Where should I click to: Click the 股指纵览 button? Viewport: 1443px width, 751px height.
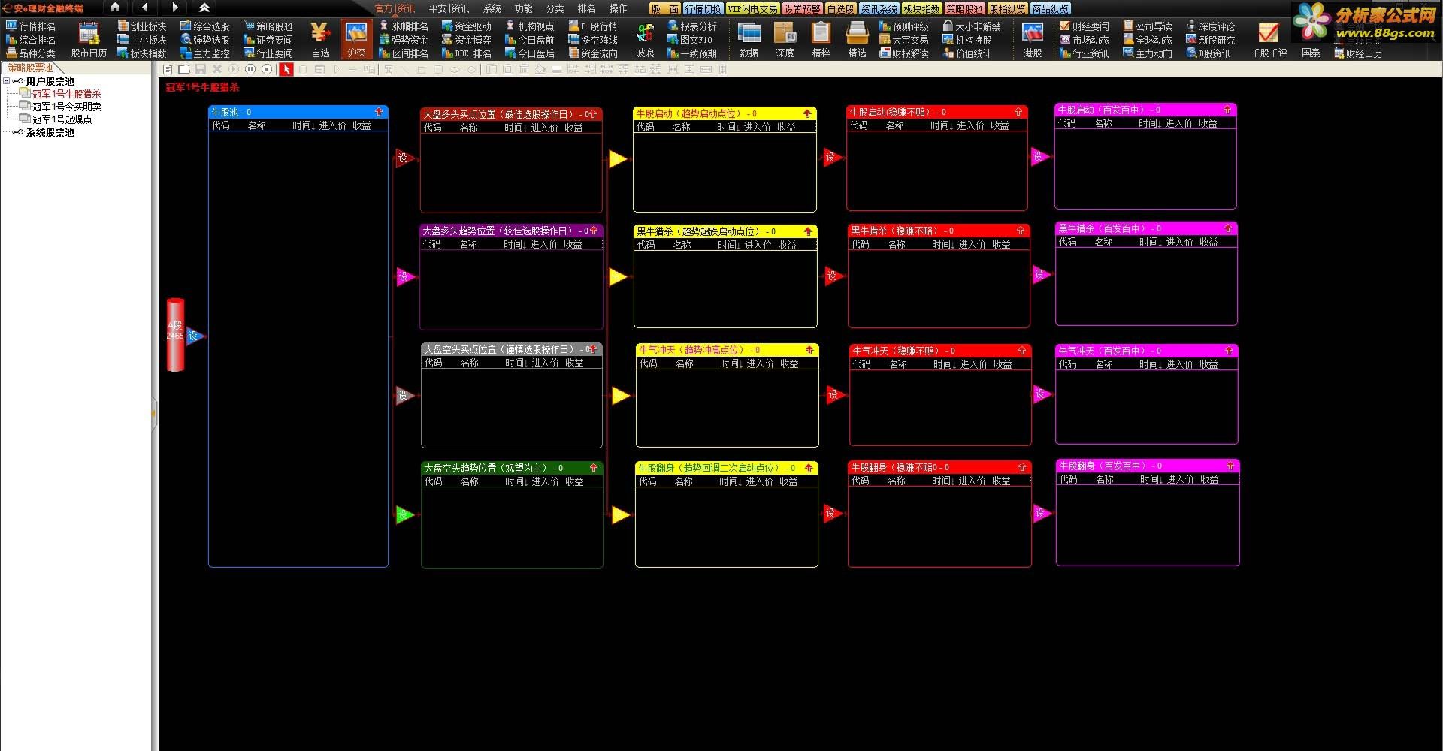[1007, 9]
